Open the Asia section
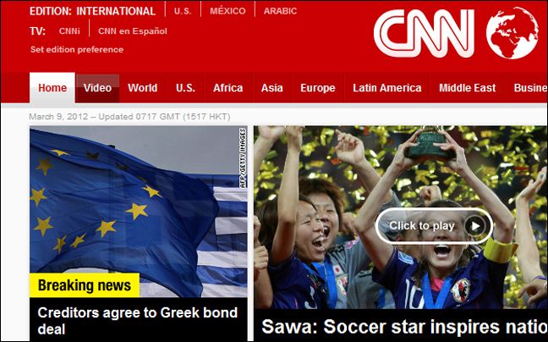Viewport: 548px width, 342px height. pos(272,88)
